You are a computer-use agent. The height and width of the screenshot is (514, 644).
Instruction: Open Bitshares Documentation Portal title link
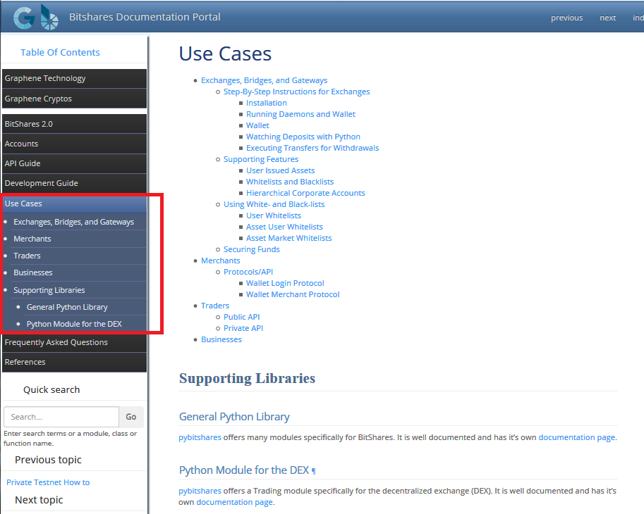145,17
